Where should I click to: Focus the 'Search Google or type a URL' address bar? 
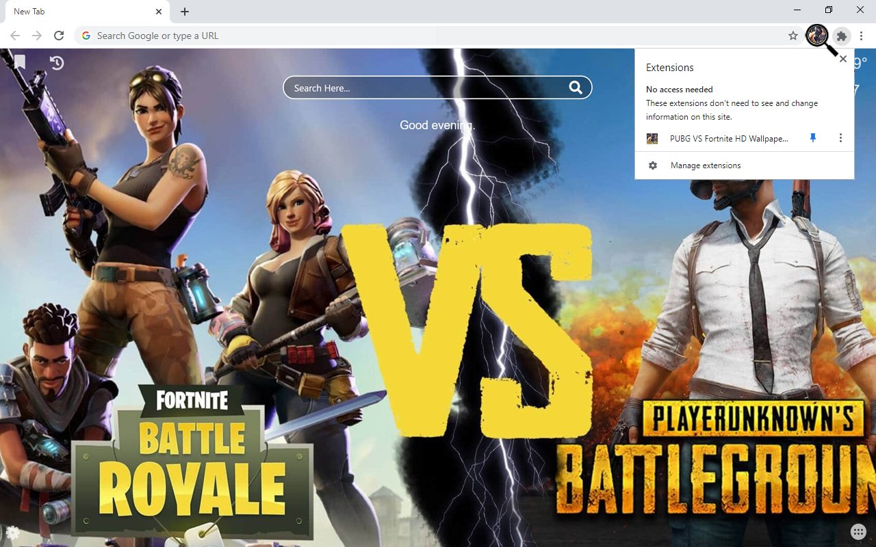pos(438,36)
